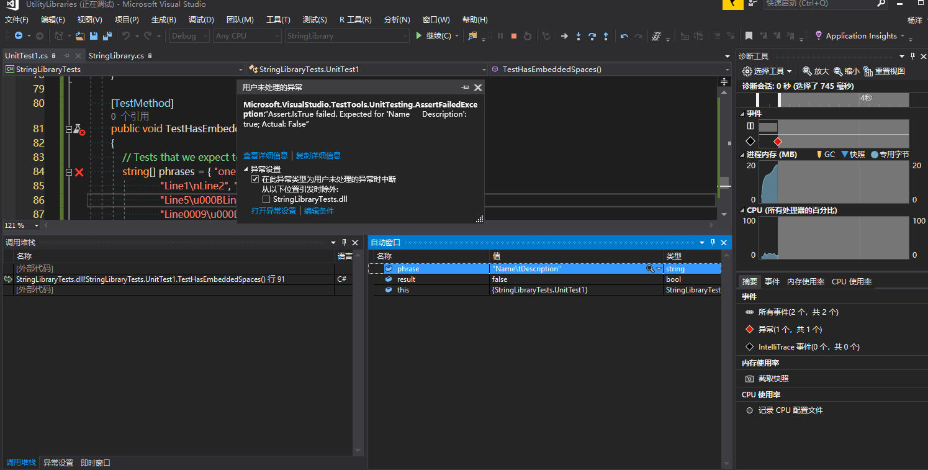Collapse the CPU 所有处理器的百分比 graph
This screenshot has height=470, width=928.
coord(742,210)
